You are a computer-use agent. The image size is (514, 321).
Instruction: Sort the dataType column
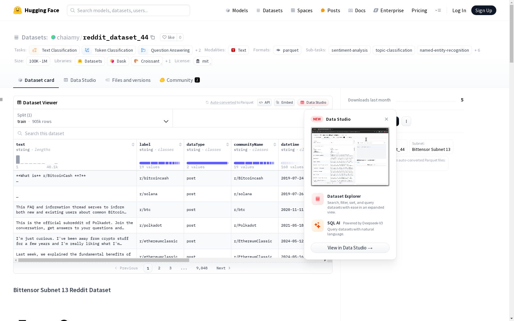[227, 144]
